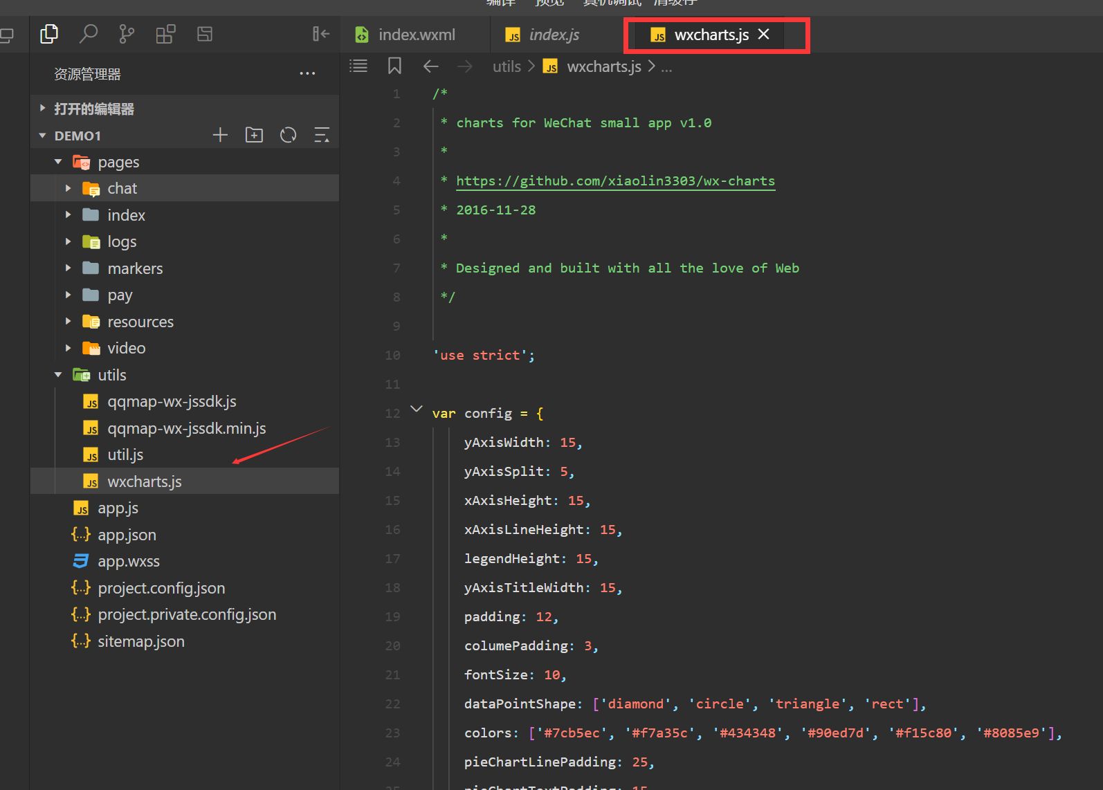The image size is (1103, 790).
Task: Open project.private.config.json file
Action: tap(185, 614)
